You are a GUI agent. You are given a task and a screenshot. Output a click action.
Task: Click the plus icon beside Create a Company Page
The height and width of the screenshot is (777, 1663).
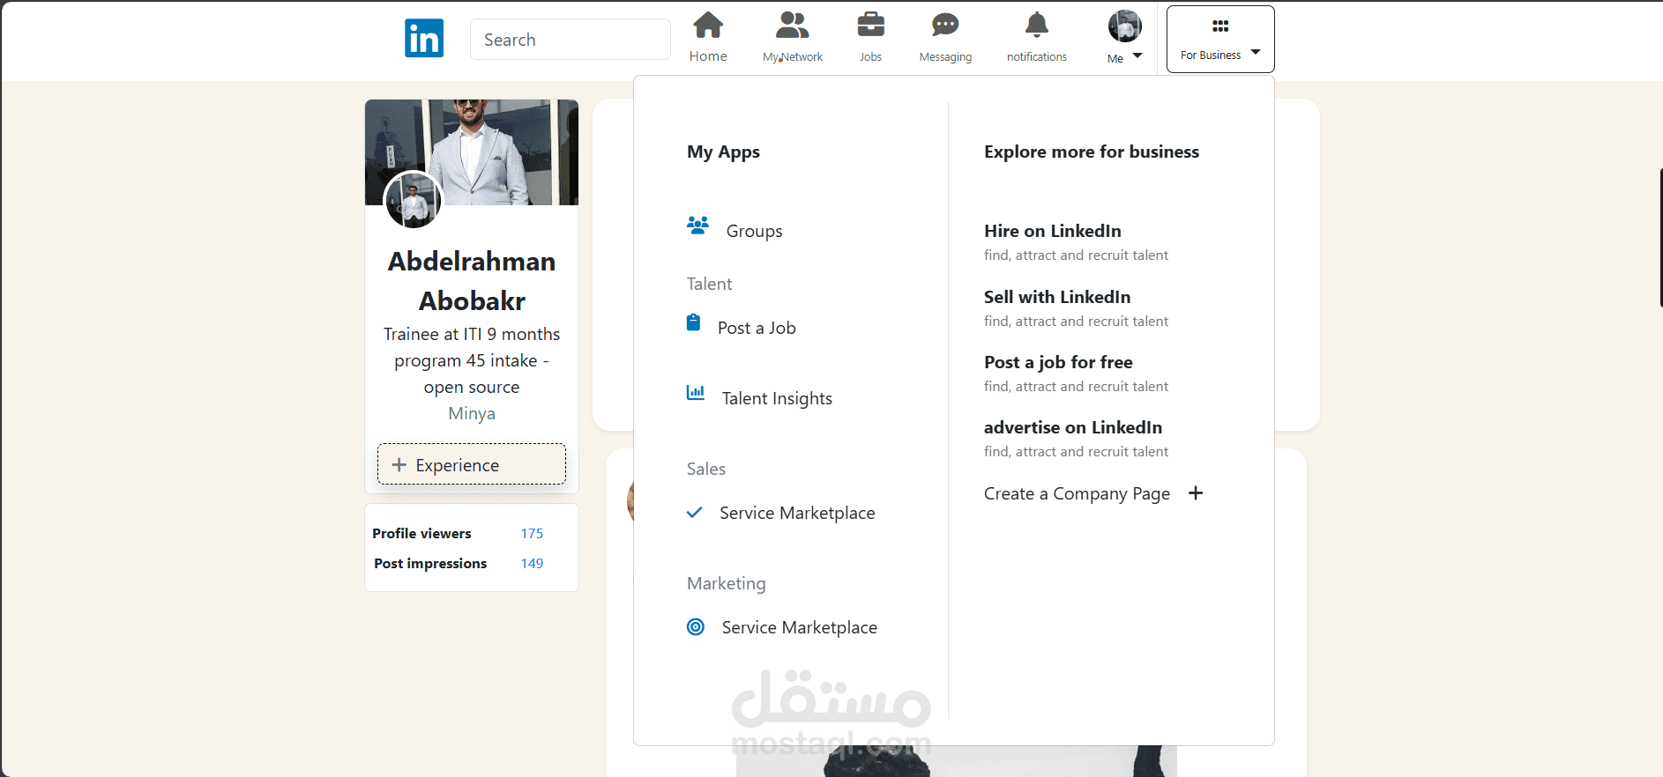[x=1196, y=493]
